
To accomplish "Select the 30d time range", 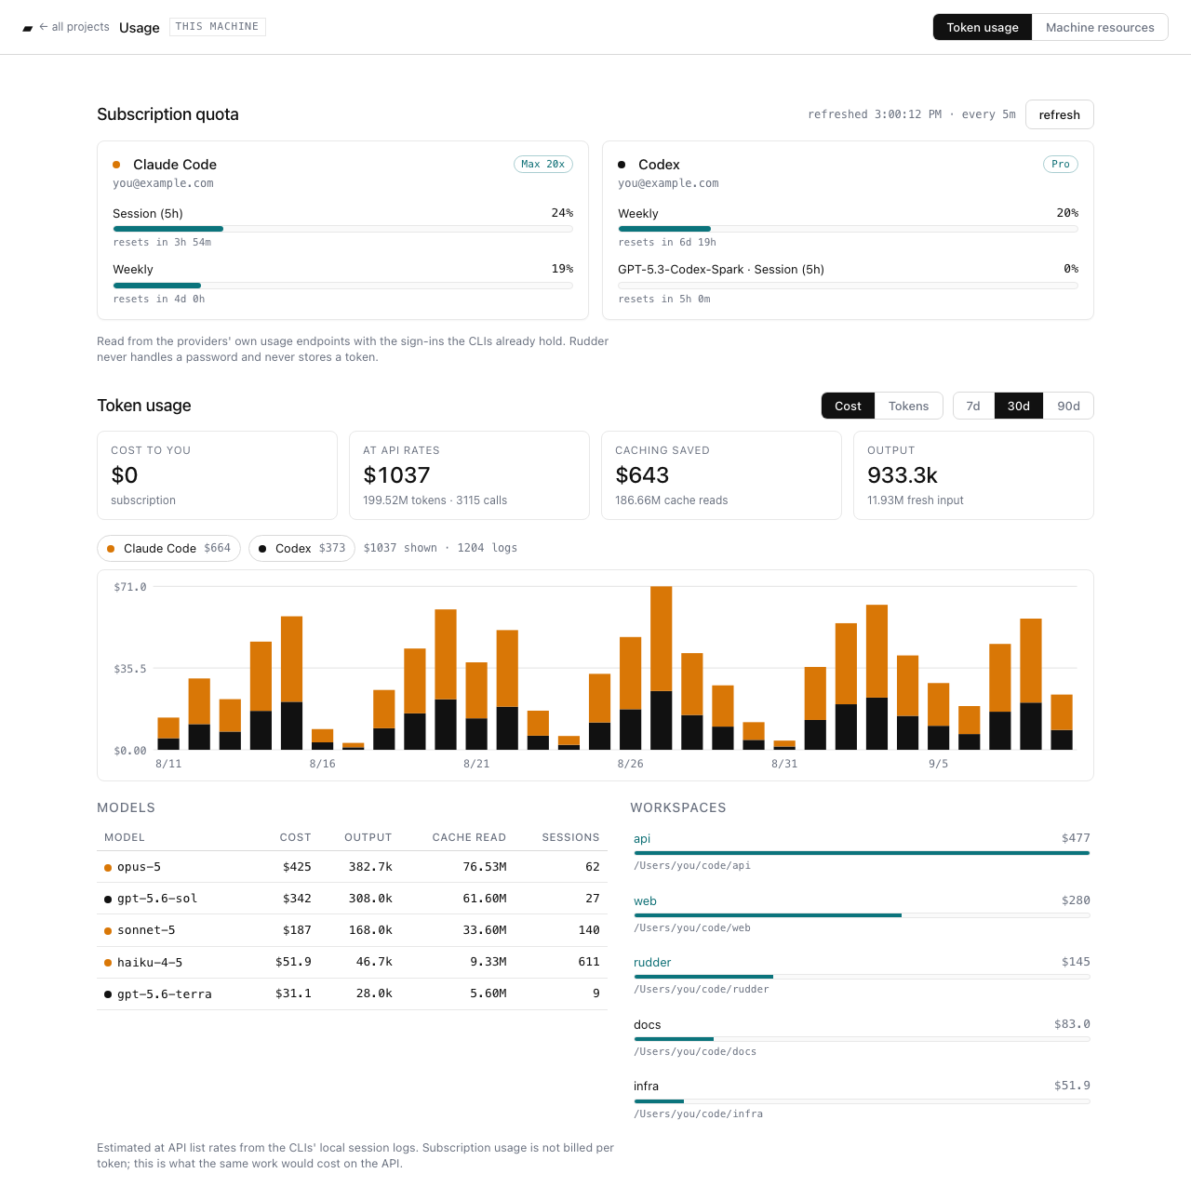I will coord(1019,406).
